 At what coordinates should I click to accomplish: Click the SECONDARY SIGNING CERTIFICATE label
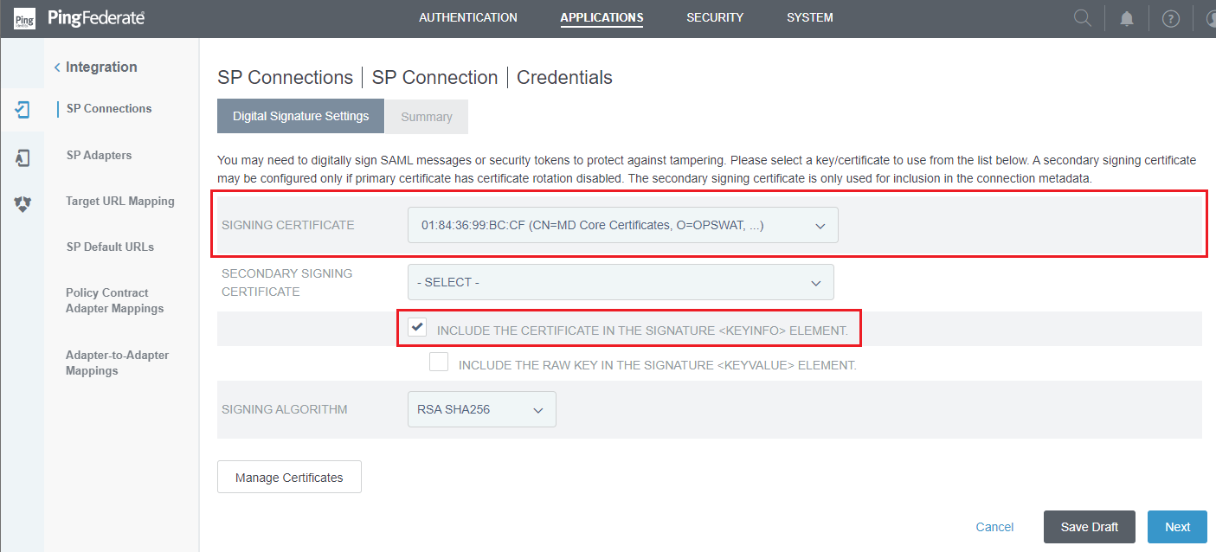click(287, 282)
